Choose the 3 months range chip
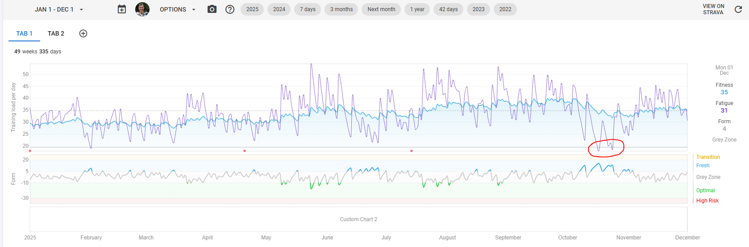749x247 pixels. pos(341,9)
